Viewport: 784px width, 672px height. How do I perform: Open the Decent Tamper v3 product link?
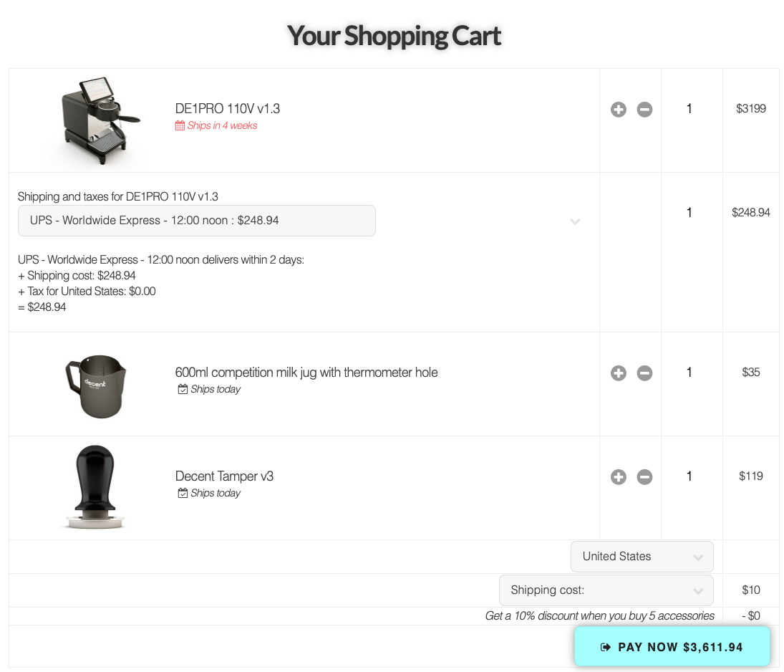(x=224, y=476)
